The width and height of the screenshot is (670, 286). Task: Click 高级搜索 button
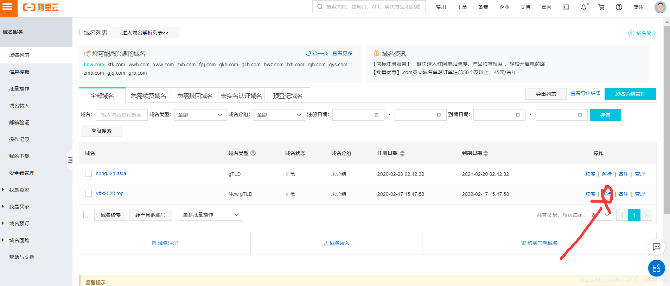coord(102,131)
